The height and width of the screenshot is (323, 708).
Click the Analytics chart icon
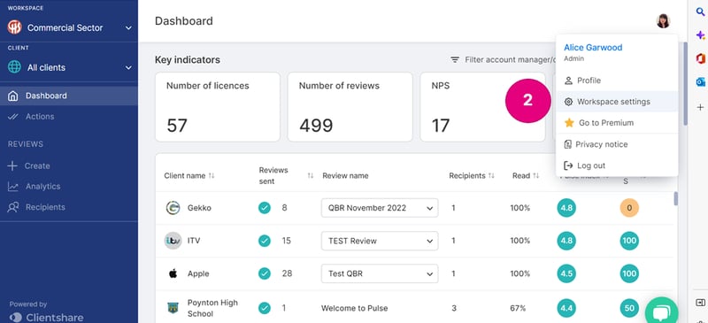(x=13, y=187)
